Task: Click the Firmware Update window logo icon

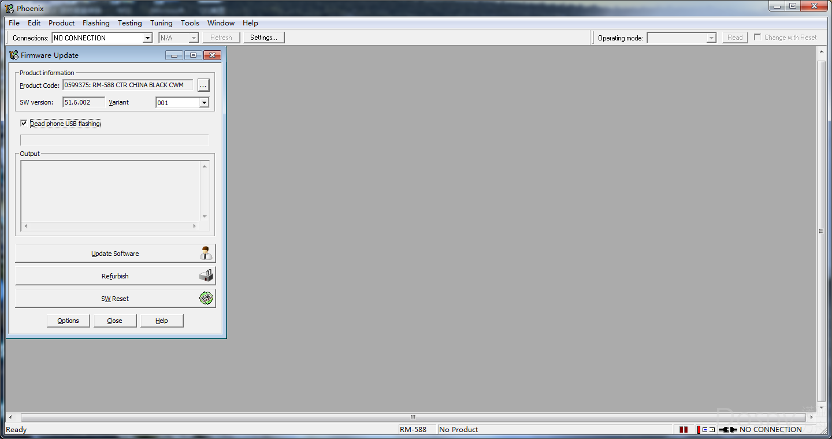Action: [x=14, y=55]
